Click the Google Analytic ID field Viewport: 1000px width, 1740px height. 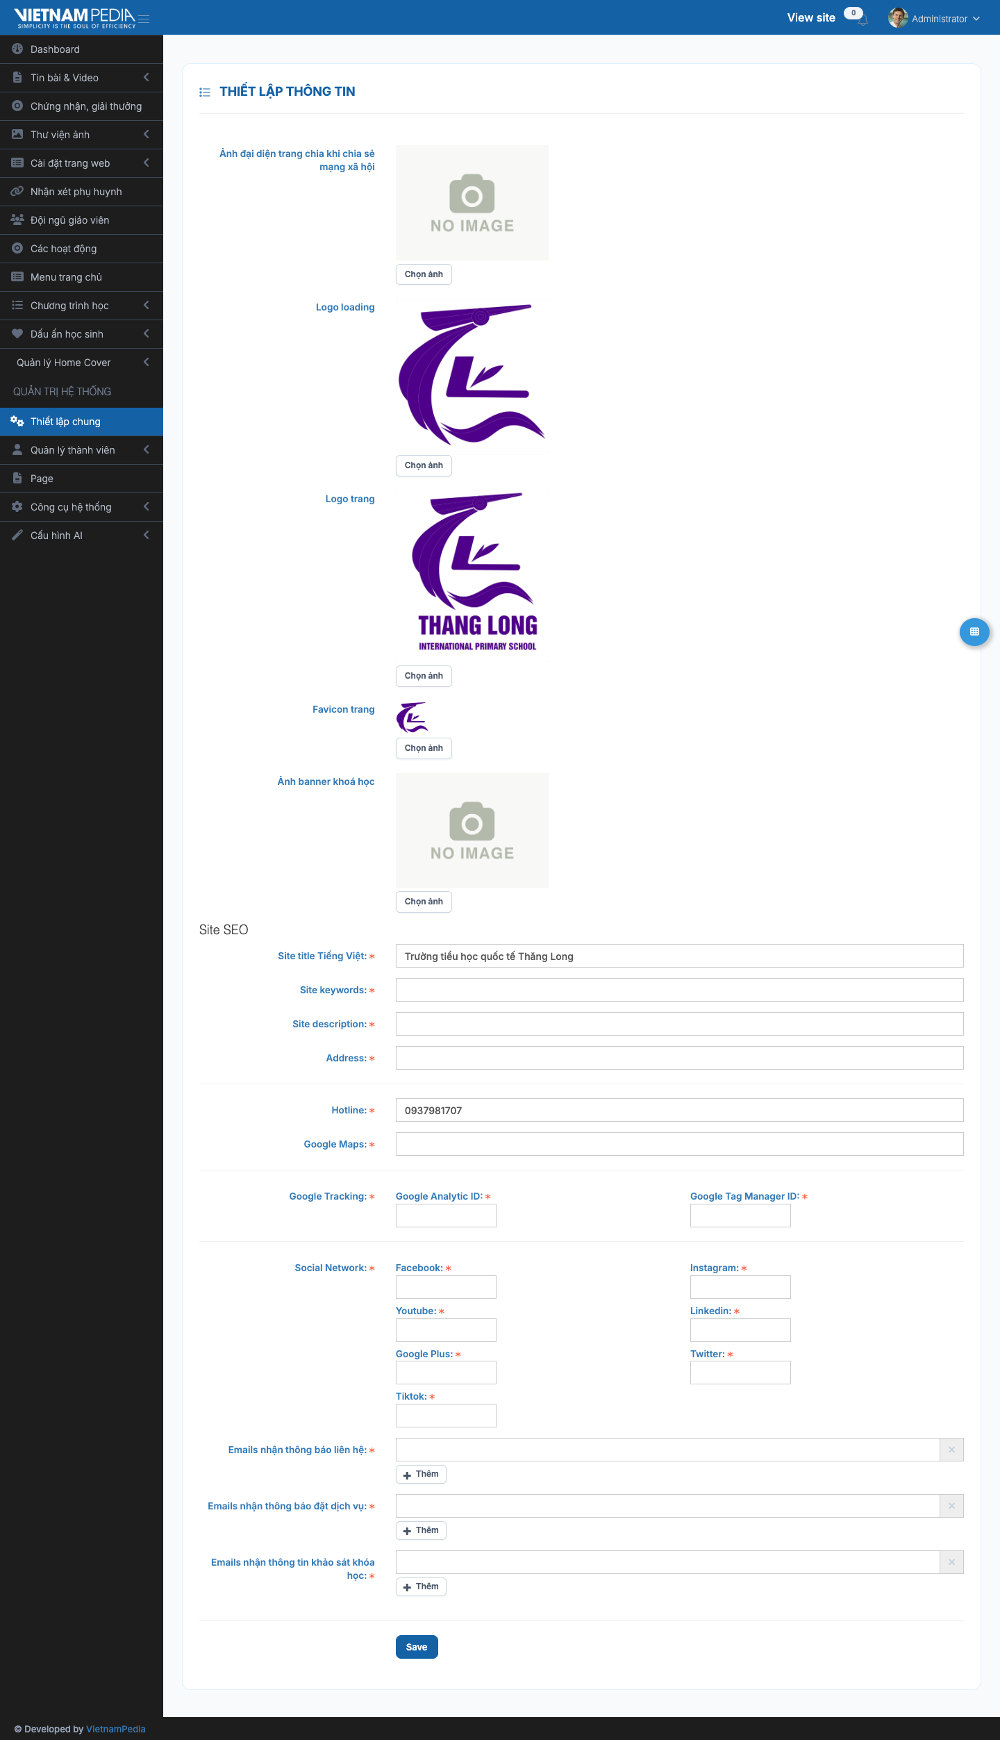pos(446,1216)
